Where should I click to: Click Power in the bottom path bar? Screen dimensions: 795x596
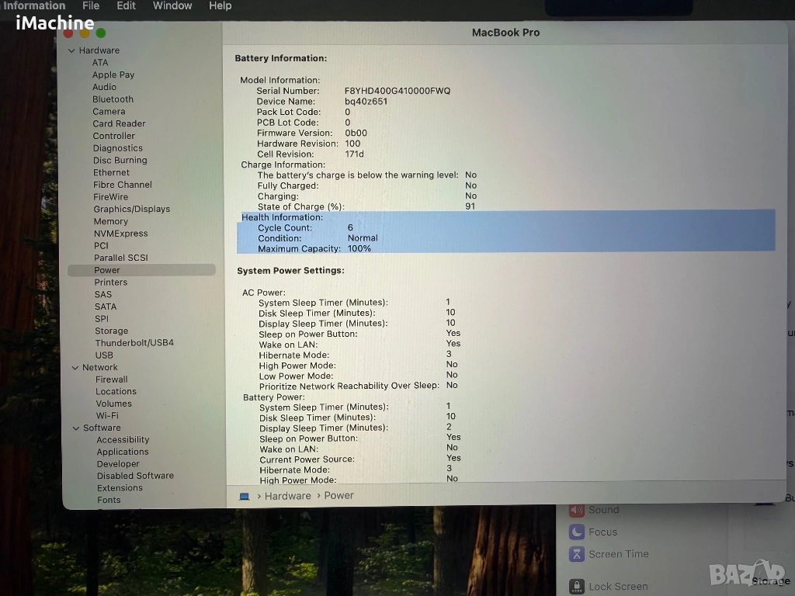click(x=338, y=495)
